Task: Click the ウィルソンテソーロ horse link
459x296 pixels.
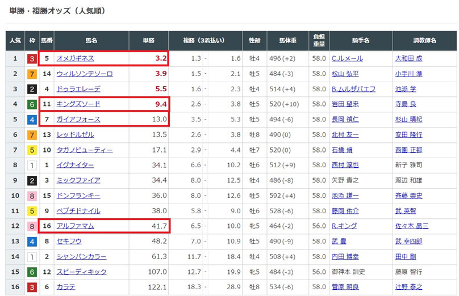Action: click(x=85, y=74)
